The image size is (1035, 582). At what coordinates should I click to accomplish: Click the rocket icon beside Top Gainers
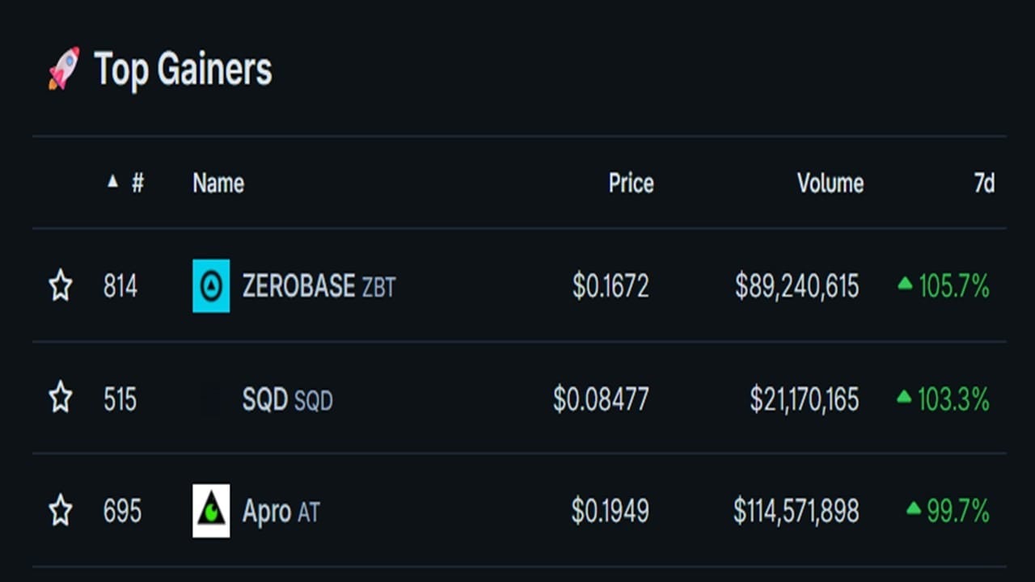pyautogui.click(x=64, y=68)
